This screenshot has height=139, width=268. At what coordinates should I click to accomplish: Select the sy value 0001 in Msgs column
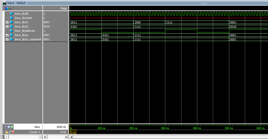point(47,35)
